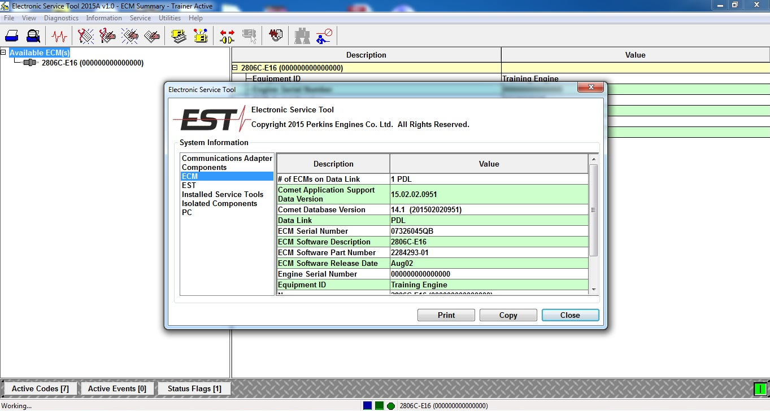
Task: Open the Configuration tool icon
Action: coord(201,36)
